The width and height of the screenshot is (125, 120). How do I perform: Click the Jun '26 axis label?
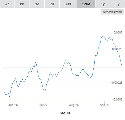13,105
